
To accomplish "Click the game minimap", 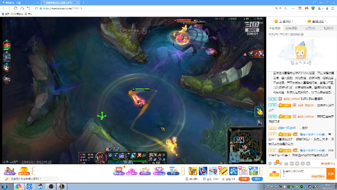I will [246, 145].
